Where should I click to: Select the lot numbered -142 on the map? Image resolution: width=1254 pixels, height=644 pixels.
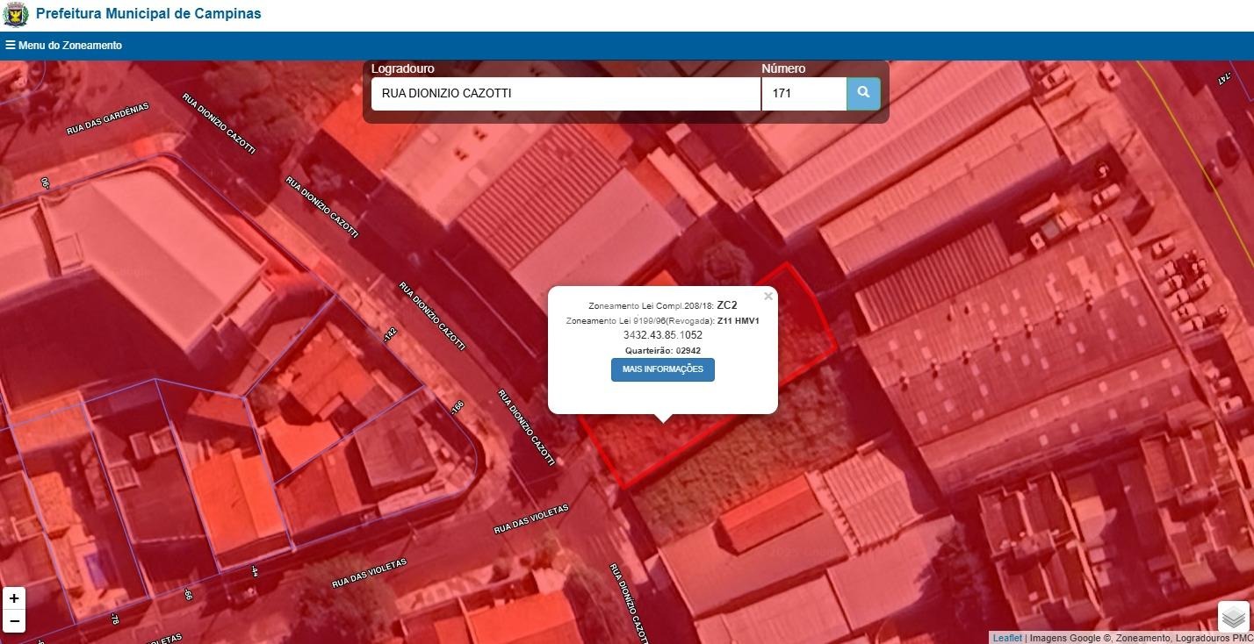(x=389, y=334)
